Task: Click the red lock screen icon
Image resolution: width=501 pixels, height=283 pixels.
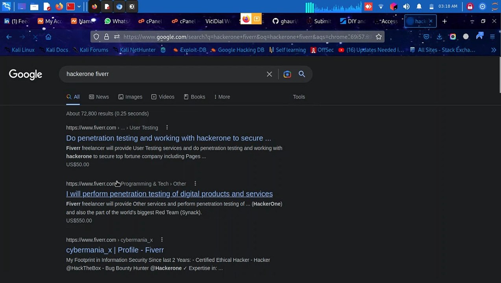Action: click(470, 7)
